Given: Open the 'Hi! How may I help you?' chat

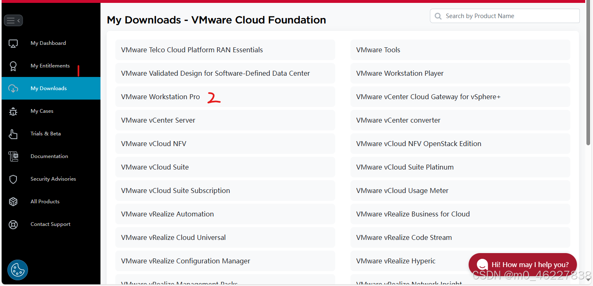Looking at the screenshot, I should pos(523,265).
